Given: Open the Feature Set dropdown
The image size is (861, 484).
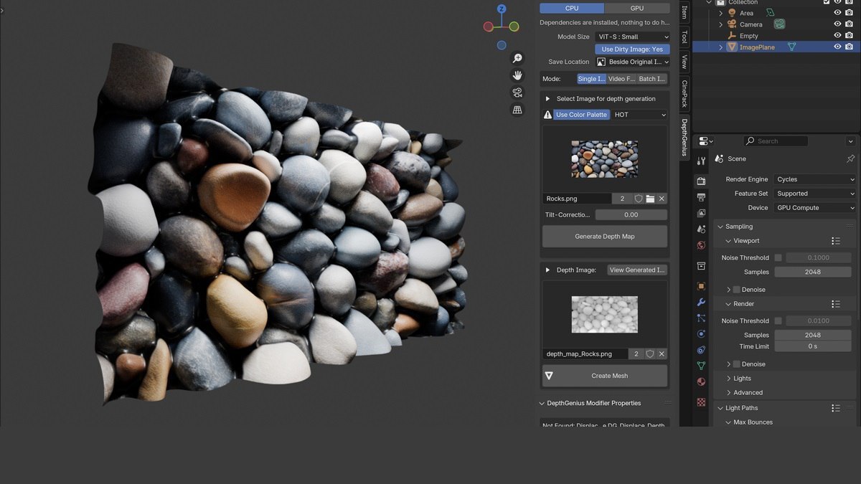Looking at the screenshot, I should (815, 194).
